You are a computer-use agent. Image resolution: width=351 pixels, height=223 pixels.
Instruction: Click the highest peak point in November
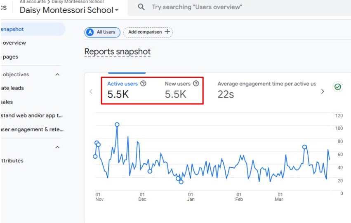coord(117,124)
